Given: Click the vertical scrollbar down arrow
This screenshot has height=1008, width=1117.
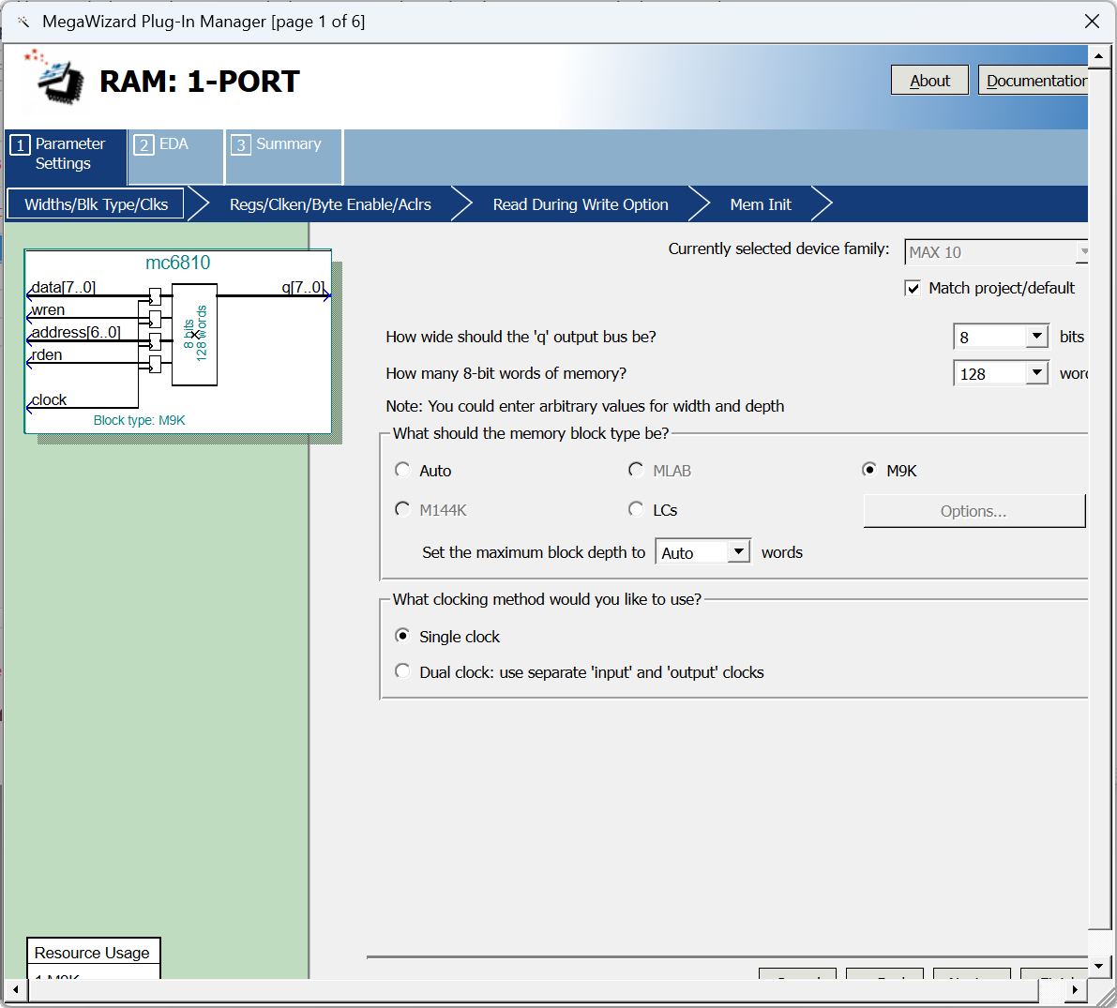Looking at the screenshot, I should 1099,966.
